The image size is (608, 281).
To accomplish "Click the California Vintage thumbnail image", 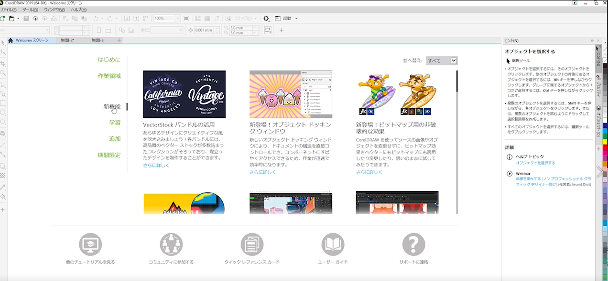I will (184, 94).
